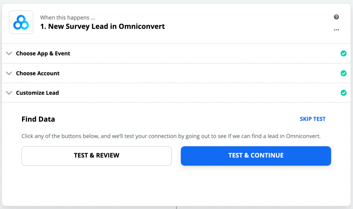Click the Omniconvert app logo icon
This screenshot has height=209, width=353.
tap(21, 22)
